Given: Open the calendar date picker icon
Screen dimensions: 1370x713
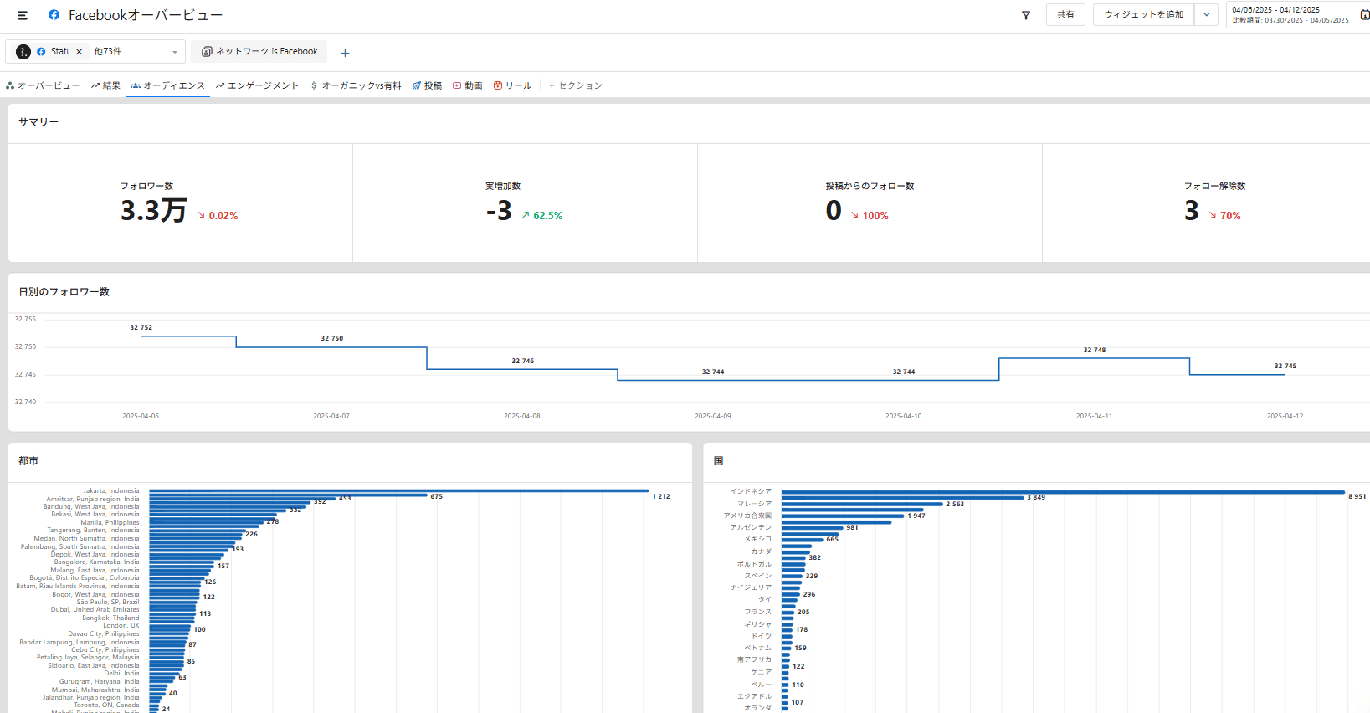Looking at the screenshot, I should [1364, 15].
